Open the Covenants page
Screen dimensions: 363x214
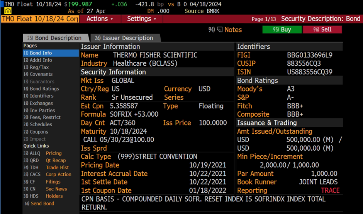(x=38, y=74)
